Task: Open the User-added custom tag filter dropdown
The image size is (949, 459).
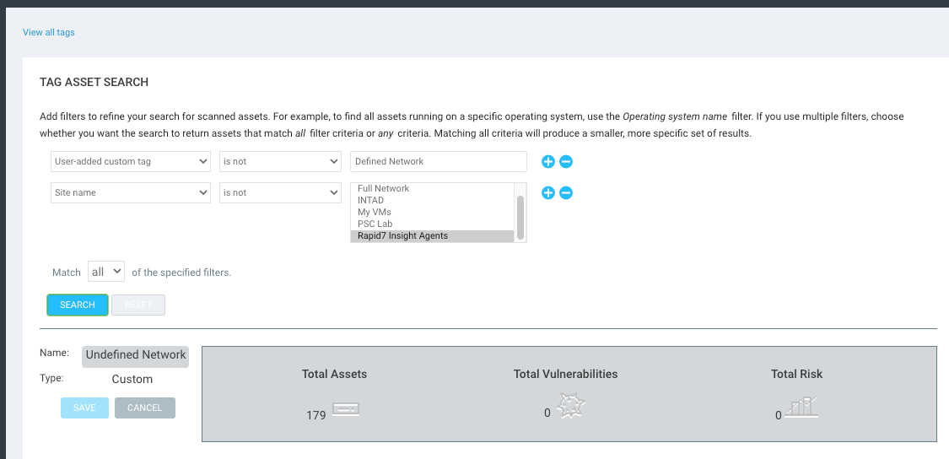Action: (x=130, y=161)
